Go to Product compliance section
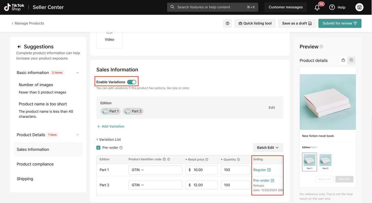The height and width of the screenshot is (203, 372). coord(35,164)
